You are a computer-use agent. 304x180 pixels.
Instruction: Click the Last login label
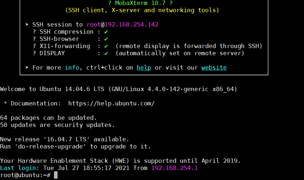(19, 168)
